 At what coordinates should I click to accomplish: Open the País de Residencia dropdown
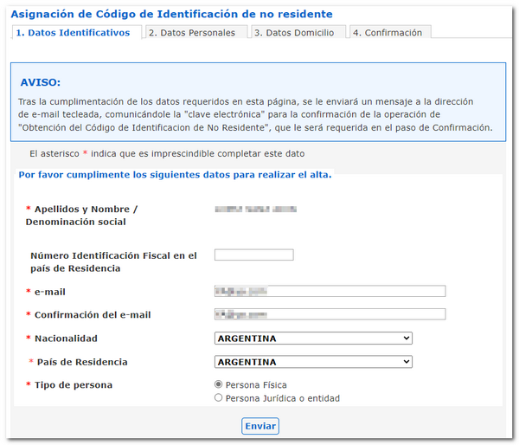312,362
